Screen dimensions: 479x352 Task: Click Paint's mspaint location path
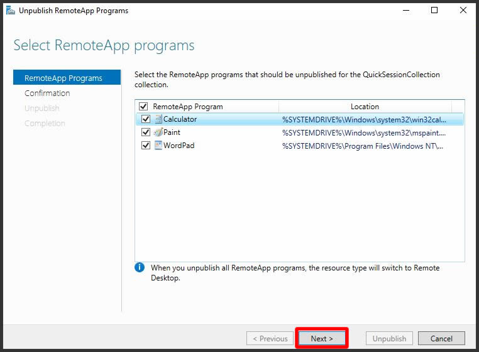click(x=364, y=132)
